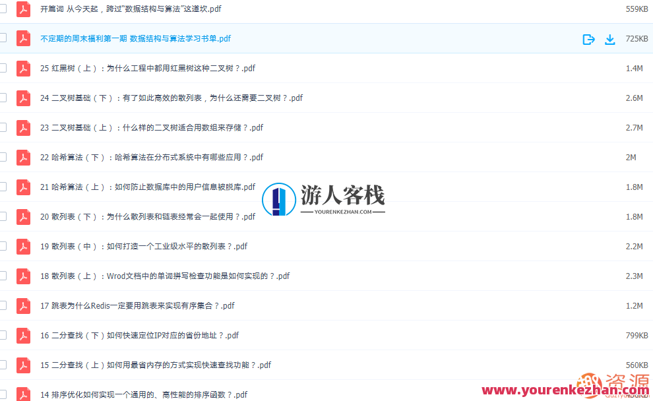
Task: Open the 不定期的周末福利第一期 file link
Action: pyautogui.click(x=135, y=39)
